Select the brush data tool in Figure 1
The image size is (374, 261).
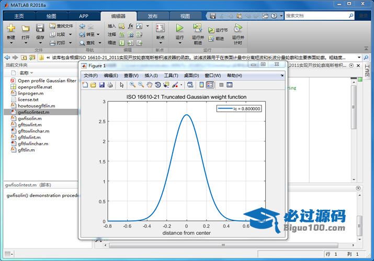[x=175, y=85]
